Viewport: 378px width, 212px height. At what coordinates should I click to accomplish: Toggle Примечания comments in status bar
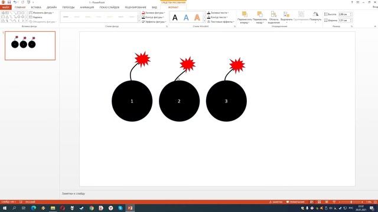295,202
